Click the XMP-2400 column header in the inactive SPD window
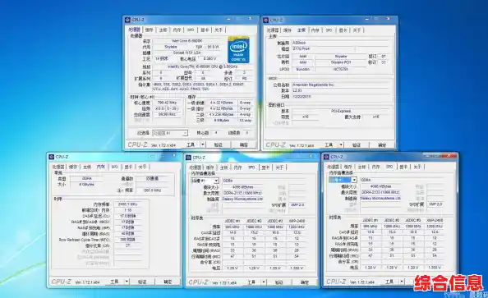The width and height of the screenshot is (488, 298). tap(297, 221)
